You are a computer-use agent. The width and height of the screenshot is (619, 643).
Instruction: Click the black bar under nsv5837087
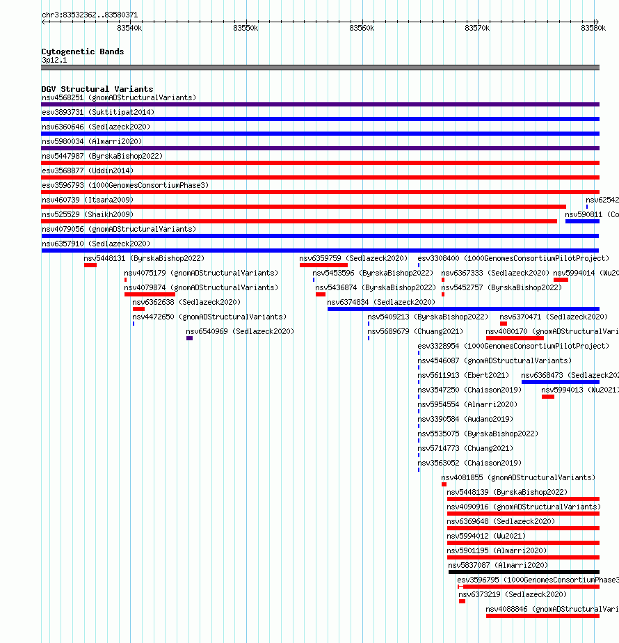tap(524, 572)
